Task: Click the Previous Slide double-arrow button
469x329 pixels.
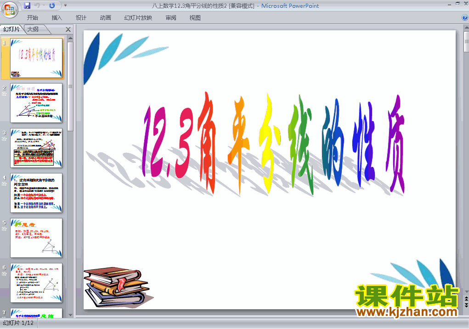Action: click(x=466, y=299)
